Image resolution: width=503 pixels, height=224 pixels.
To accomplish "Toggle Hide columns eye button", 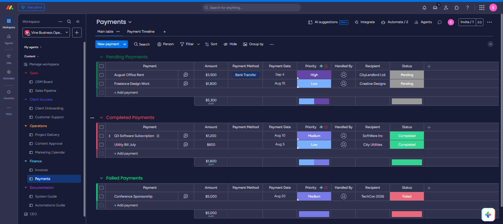I will pyautogui.click(x=230, y=44).
